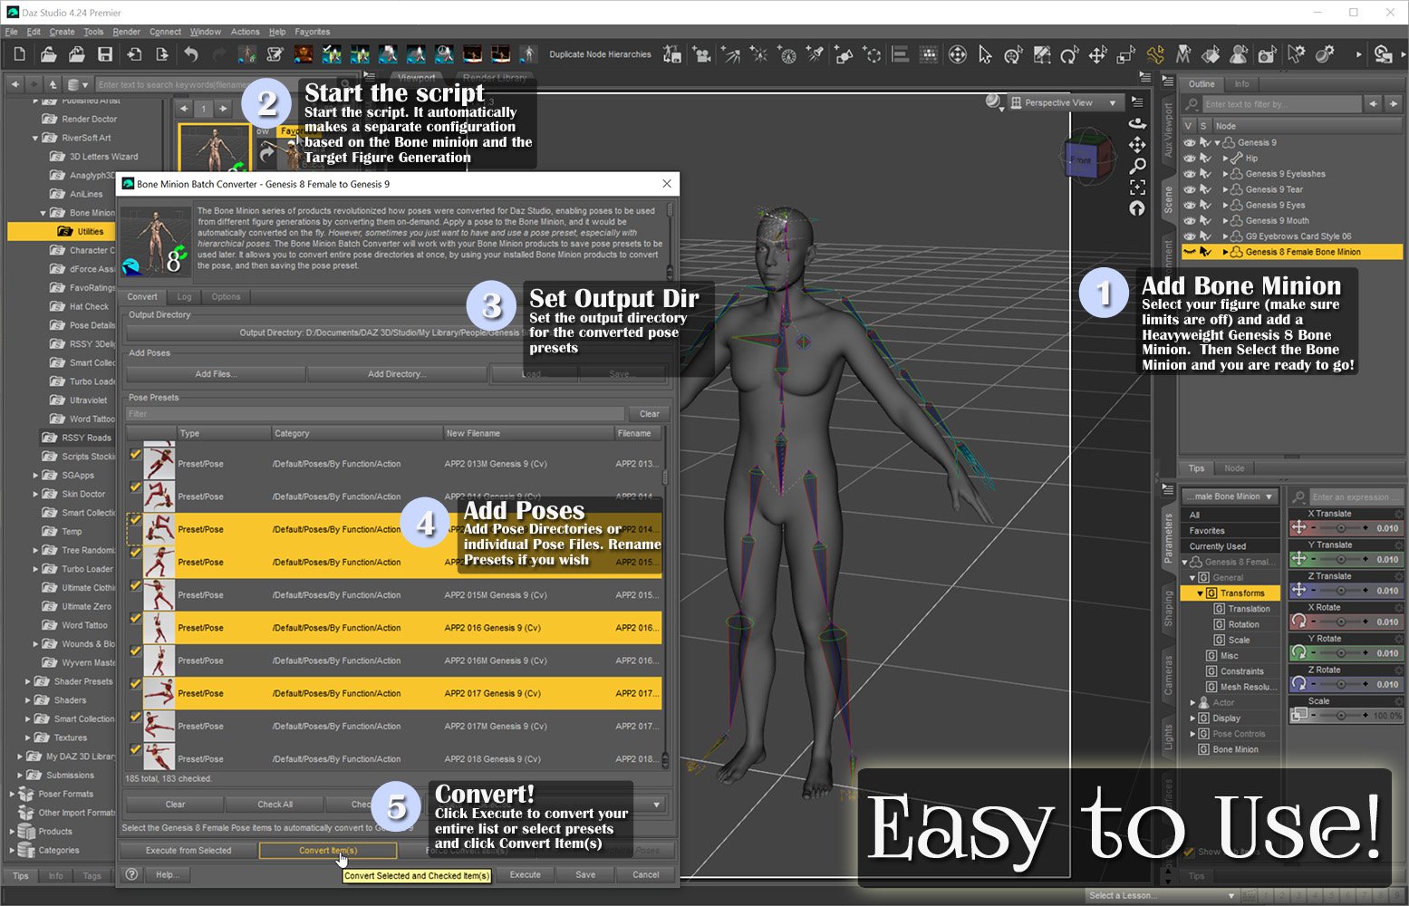The width and height of the screenshot is (1409, 906).
Task: Click the dialog question mark help icon
Action: pyautogui.click(x=132, y=874)
